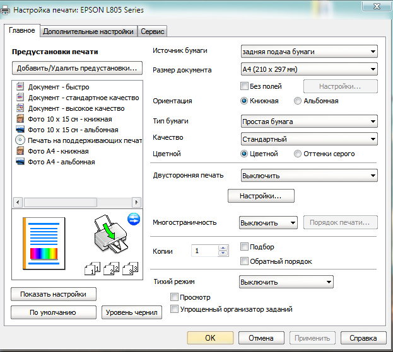393x352 pixels.
Task: Switch to 'Дополнительные настройки' tab
Action: [x=89, y=31]
